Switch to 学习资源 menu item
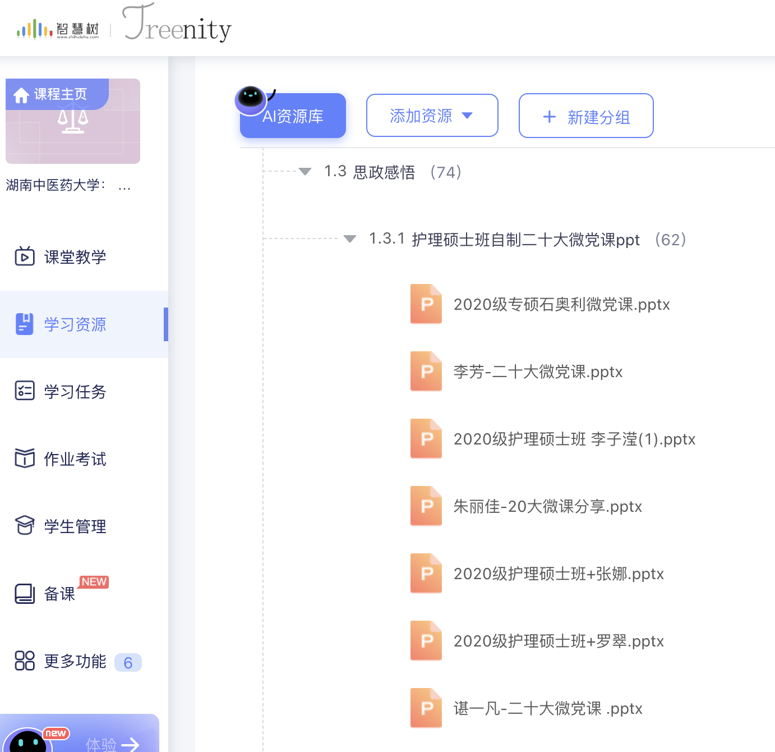Screen dimensions: 775x752 (x=75, y=324)
